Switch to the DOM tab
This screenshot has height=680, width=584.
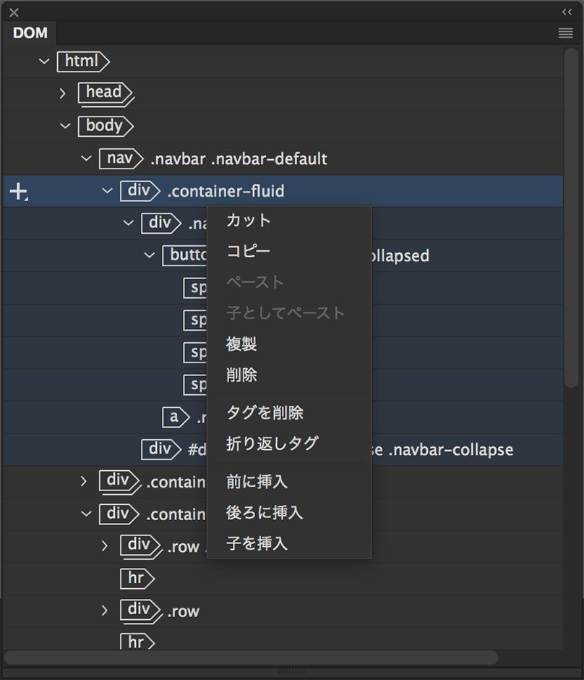click(29, 33)
